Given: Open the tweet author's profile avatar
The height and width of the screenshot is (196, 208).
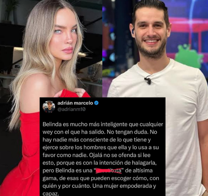Looking at the screenshot, I should [x=48, y=106].
